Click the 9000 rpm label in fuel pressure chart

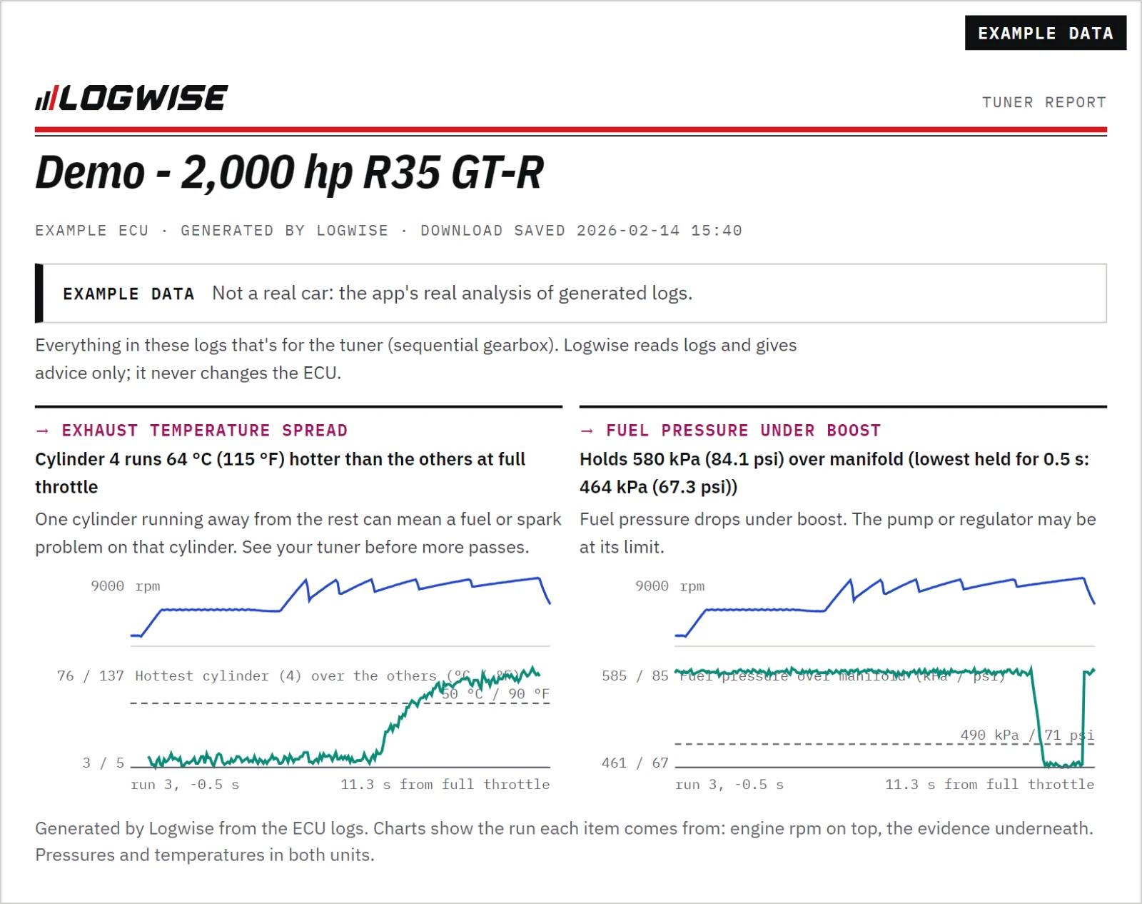[x=670, y=586]
